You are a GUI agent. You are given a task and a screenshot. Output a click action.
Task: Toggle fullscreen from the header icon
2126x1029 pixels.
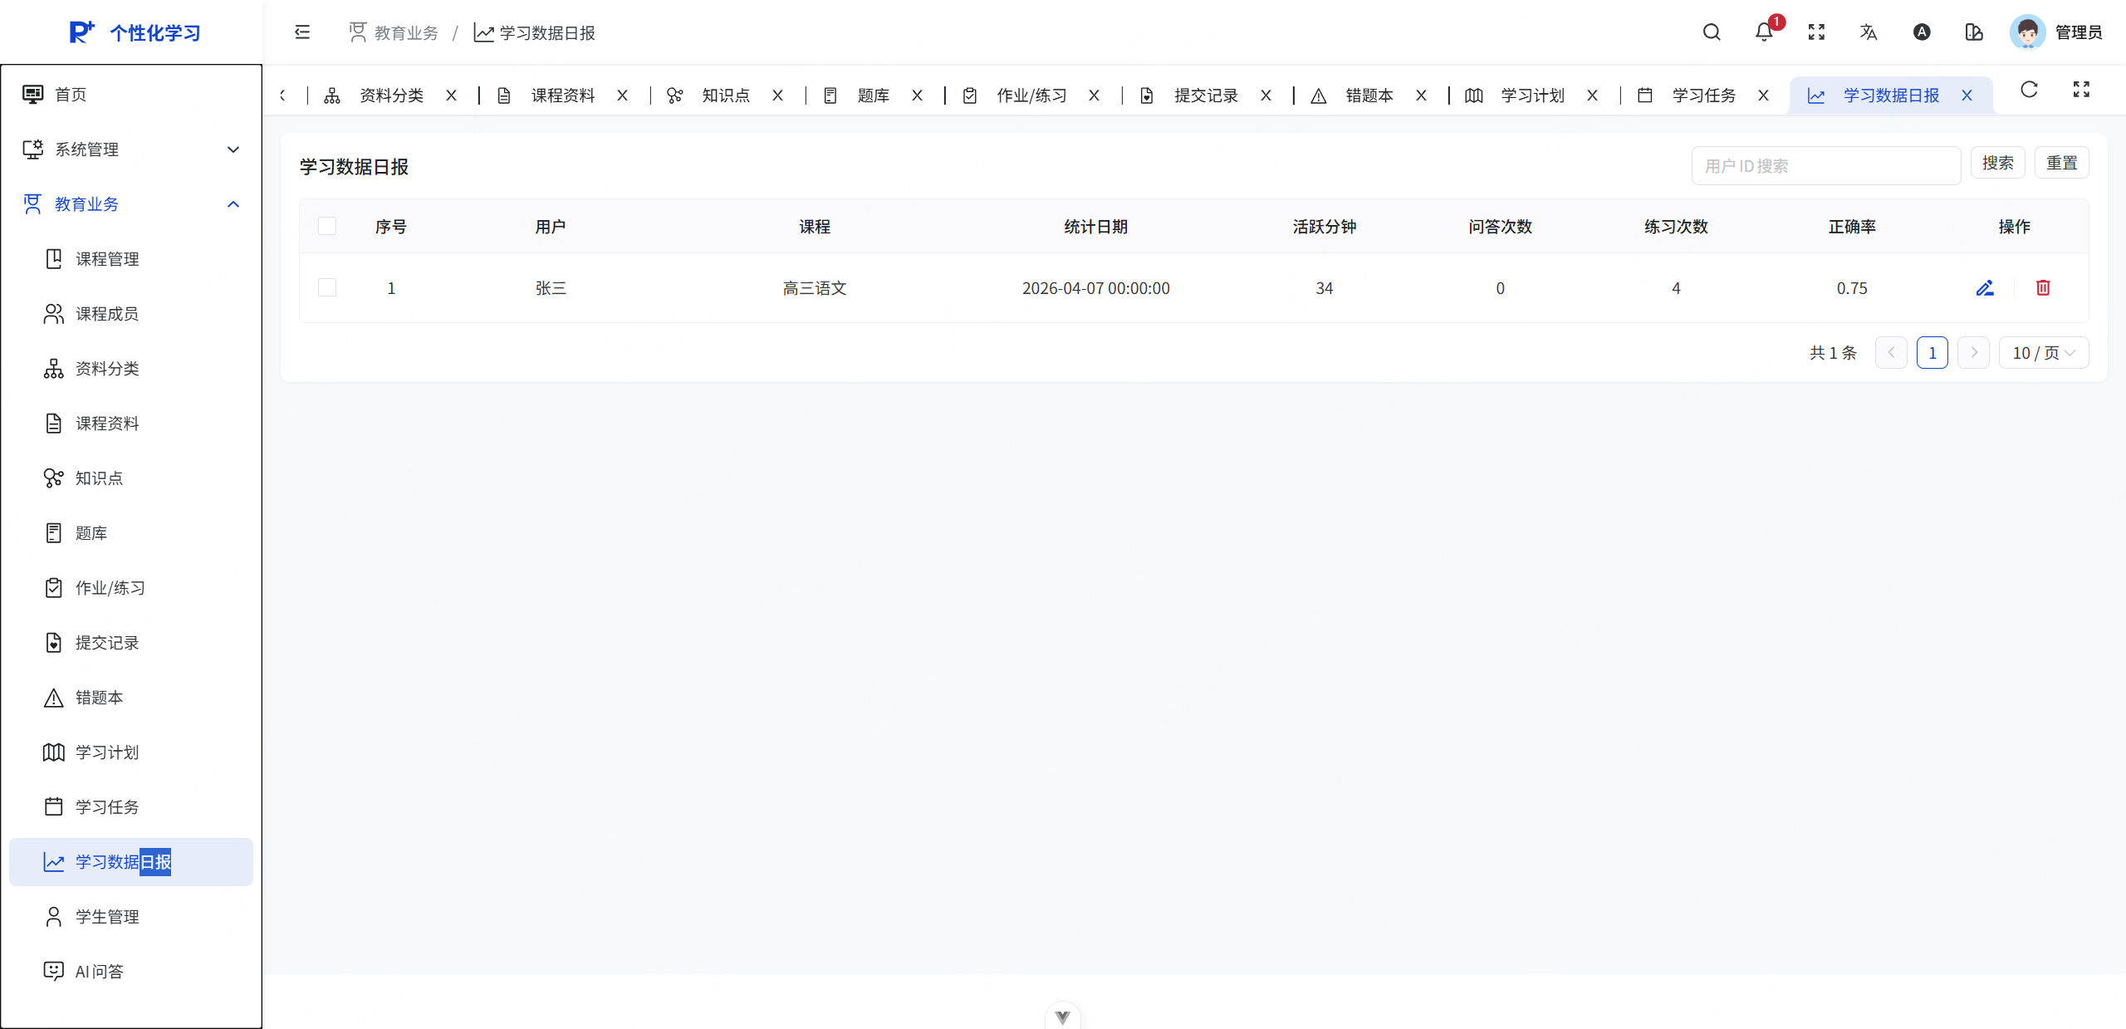pos(1816,32)
